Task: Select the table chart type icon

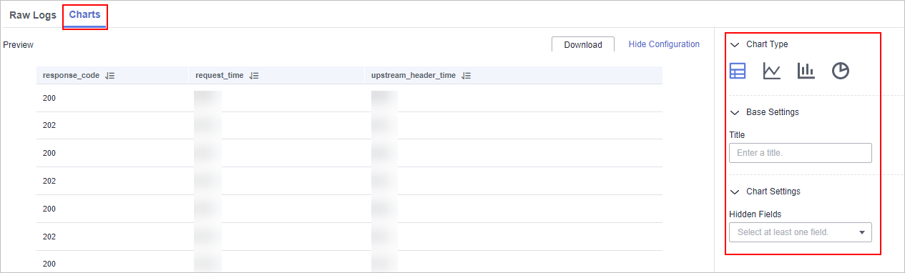Action: click(738, 71)
